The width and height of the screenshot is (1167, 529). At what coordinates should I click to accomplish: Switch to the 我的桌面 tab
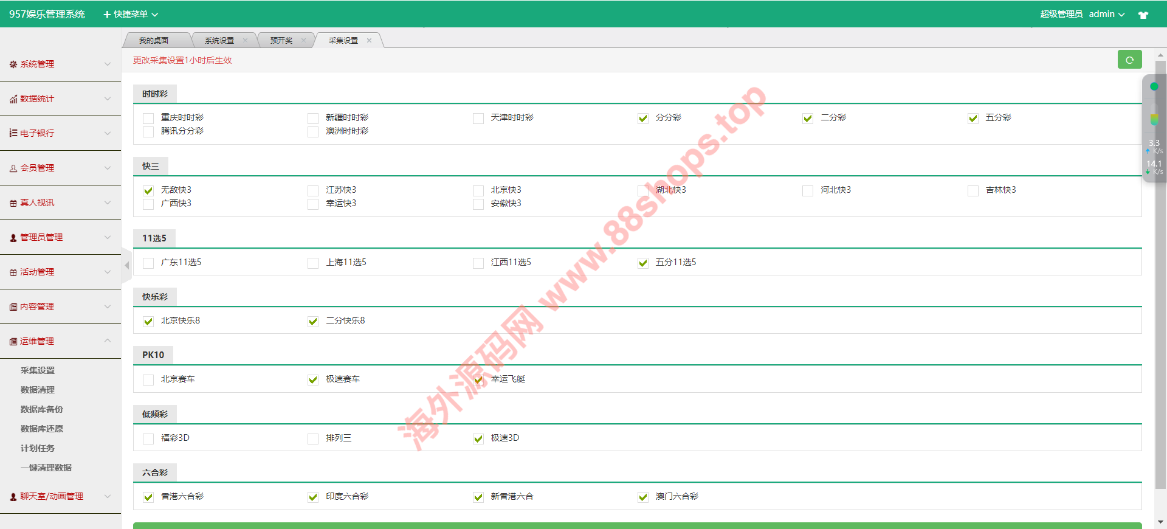(154, 41)
